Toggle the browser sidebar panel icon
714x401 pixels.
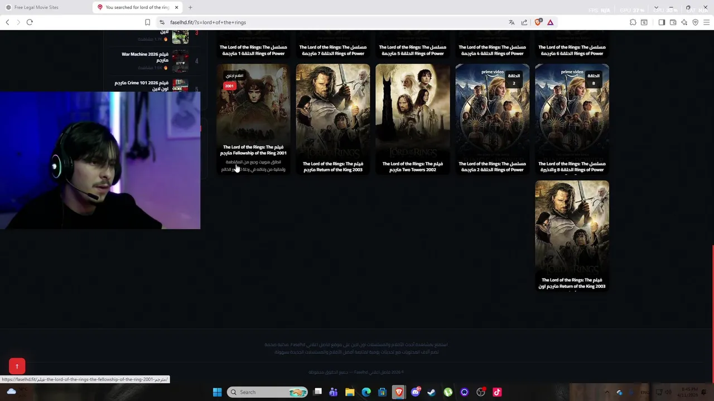662,22
